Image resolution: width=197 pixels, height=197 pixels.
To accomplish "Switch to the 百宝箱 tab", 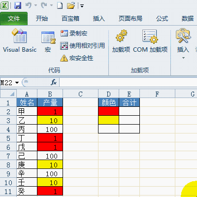I will [x=70, y=19].
